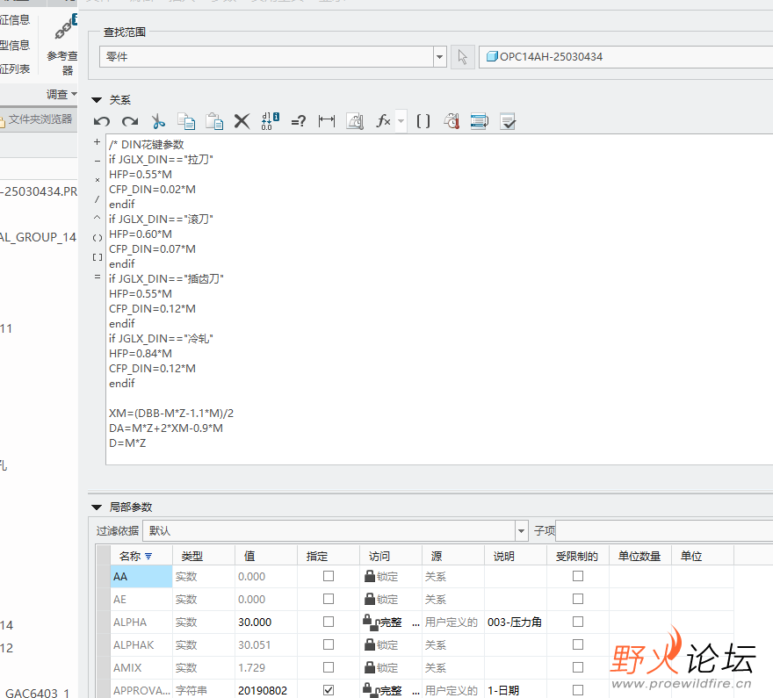The image size is (773, 698).
Task: Insert plus operator from side palette
Action: (x=98, y=142)
